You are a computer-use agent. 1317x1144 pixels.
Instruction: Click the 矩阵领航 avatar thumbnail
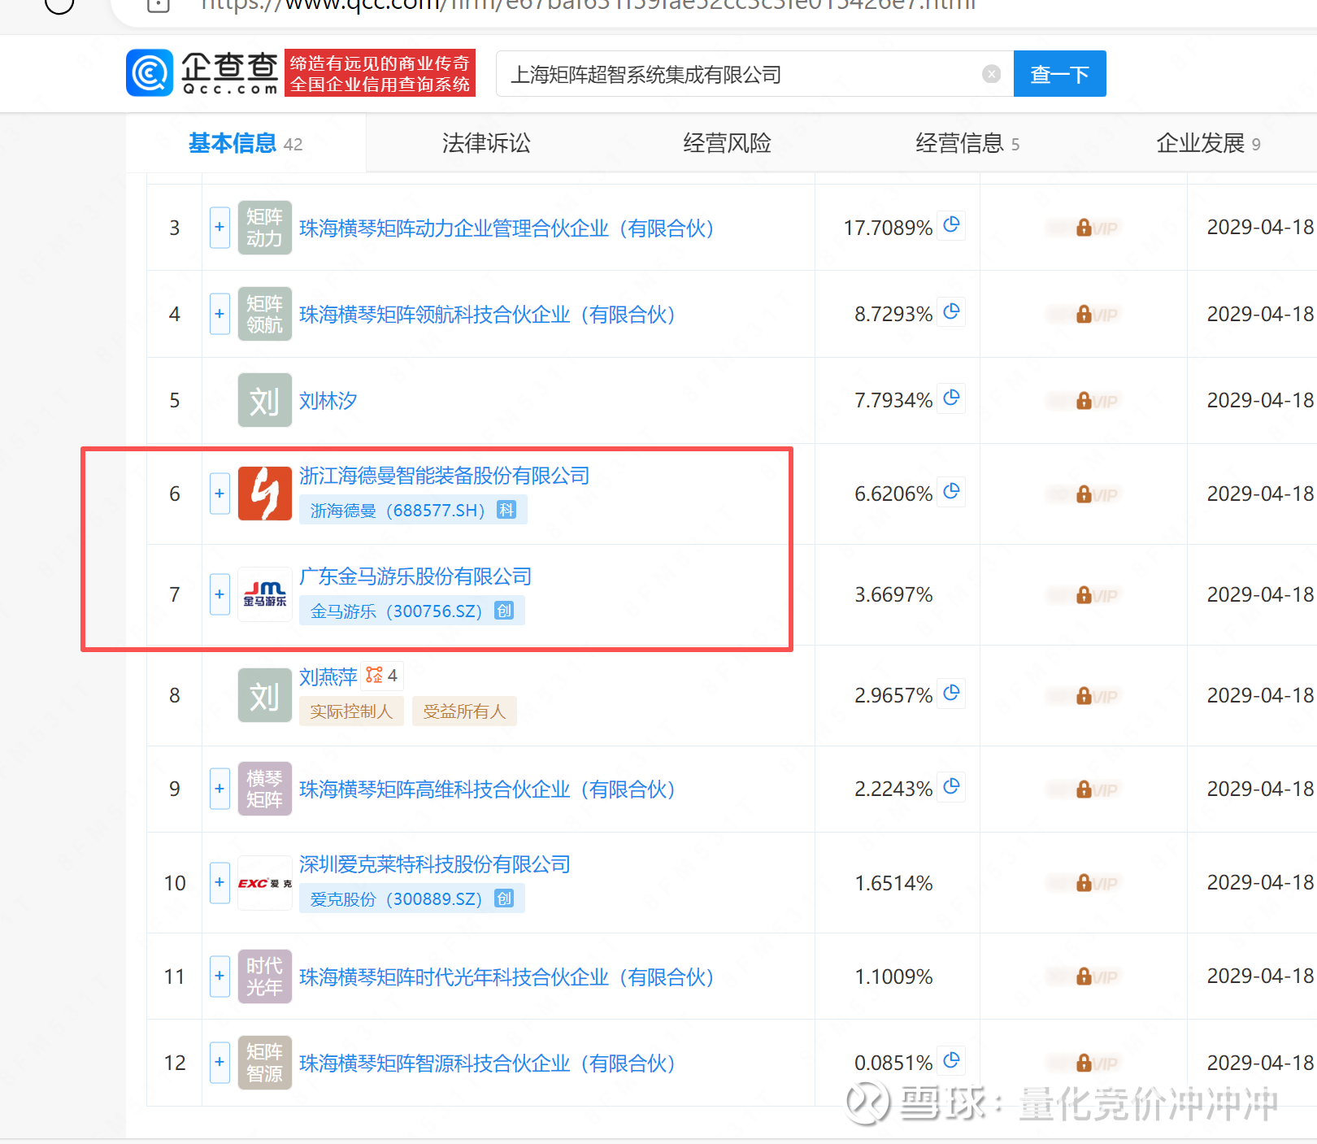click(x=265, y=314)
